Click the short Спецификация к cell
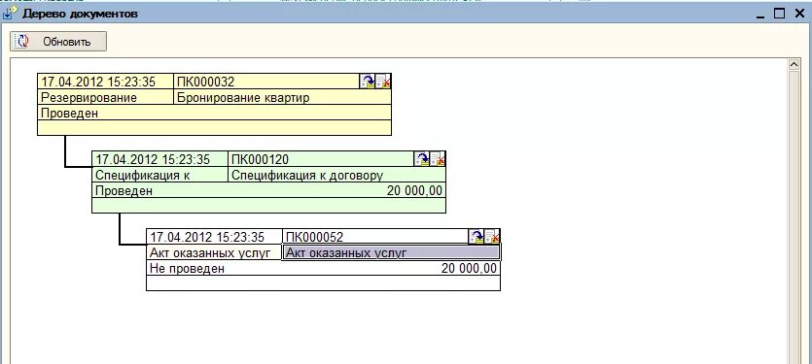 click(x=160, y=175)
